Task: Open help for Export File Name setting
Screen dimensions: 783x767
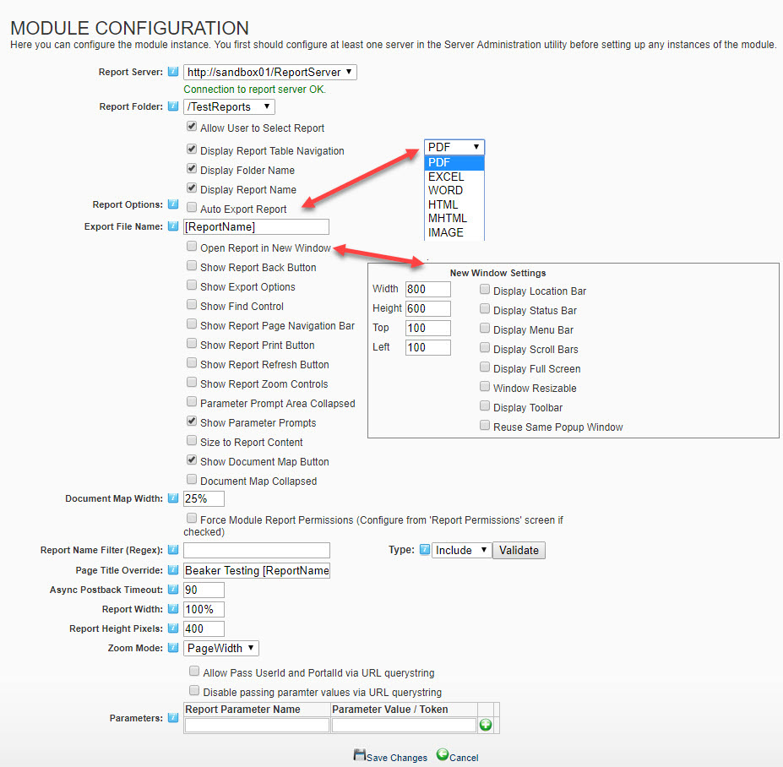Action: click(x=172, y=226)
